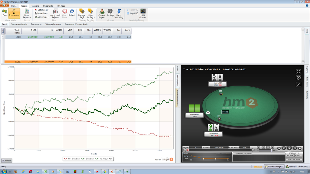Toggle Net Amount Won line in legend
The width and height of the screenshot is (310, 174).
(x=104, y=159)
